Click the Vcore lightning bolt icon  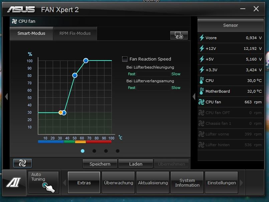[202, 38]
